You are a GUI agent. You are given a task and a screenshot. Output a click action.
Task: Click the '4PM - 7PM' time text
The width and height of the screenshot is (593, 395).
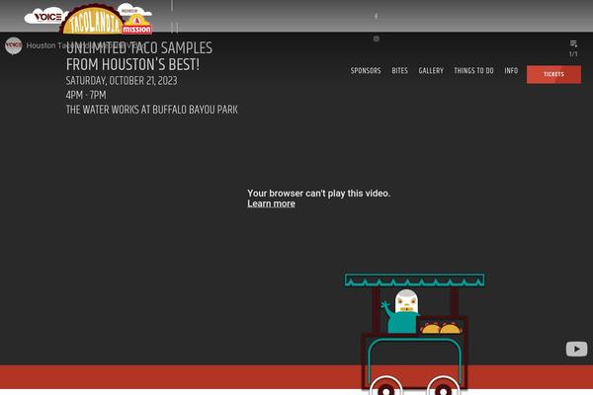click(x=86, y=95)
